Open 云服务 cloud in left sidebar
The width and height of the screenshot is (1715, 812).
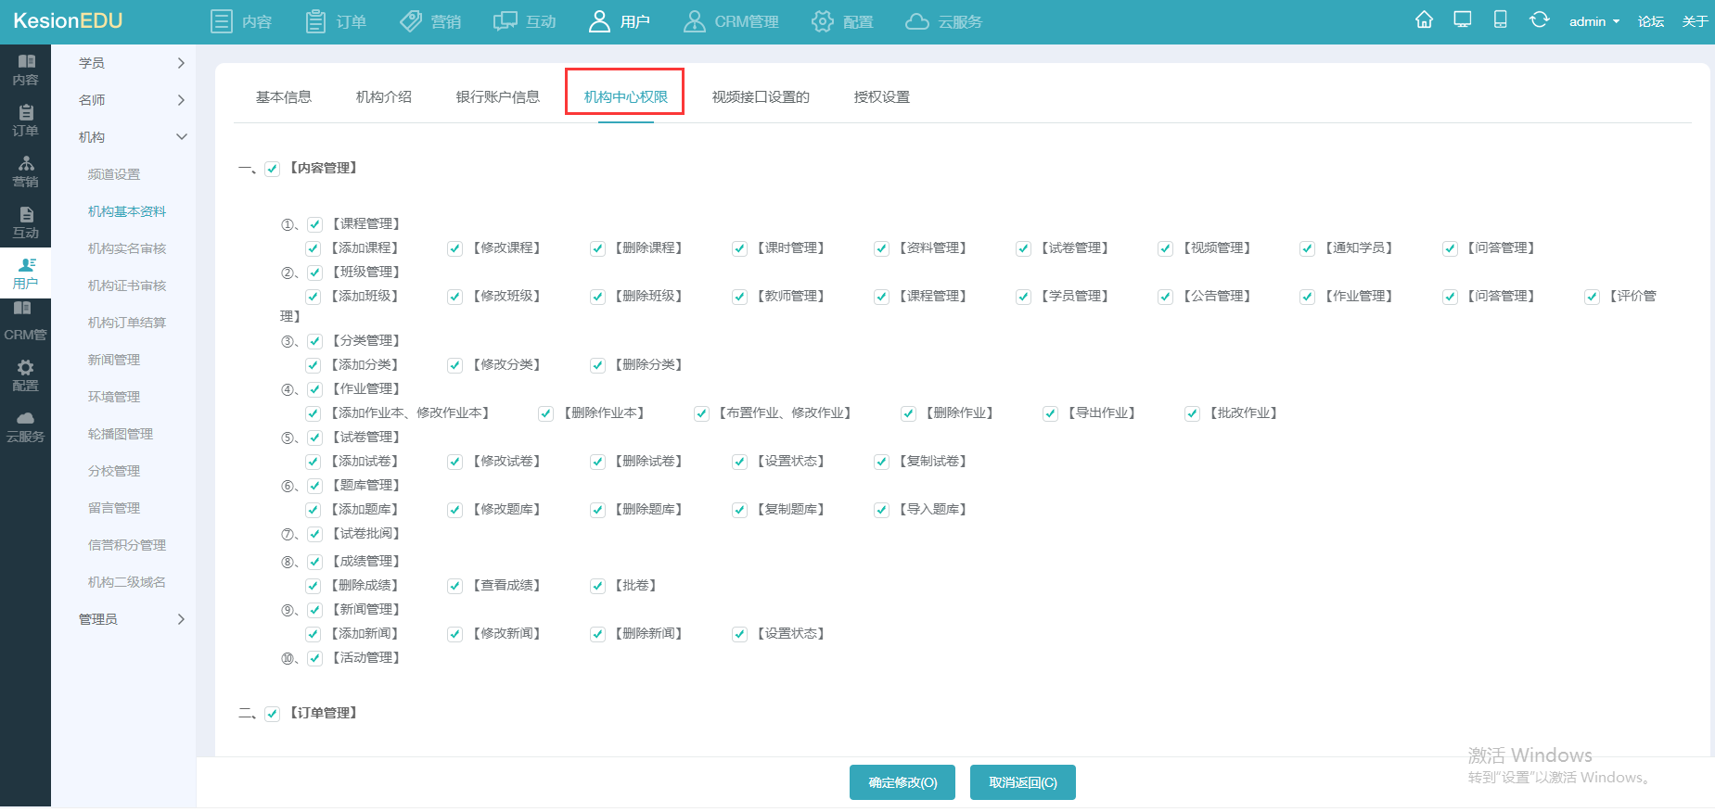pos(26,426)
